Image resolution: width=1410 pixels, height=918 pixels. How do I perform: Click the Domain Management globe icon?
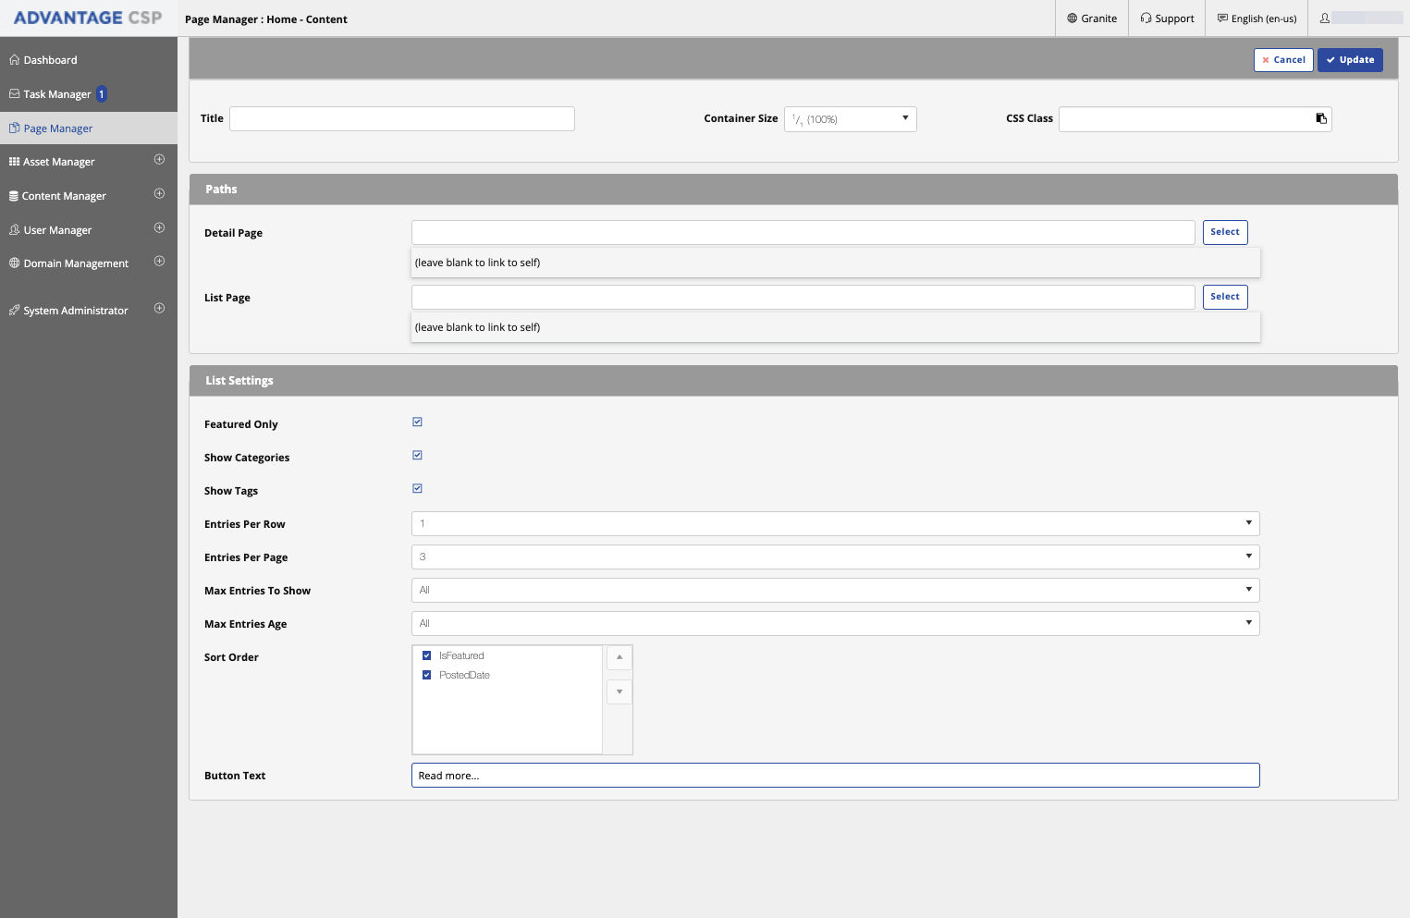click(x=14, y=263)
